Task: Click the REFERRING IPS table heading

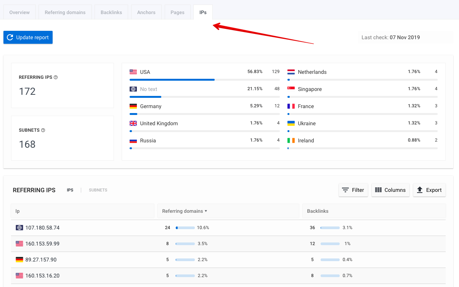Action: (x=34, y=190)
